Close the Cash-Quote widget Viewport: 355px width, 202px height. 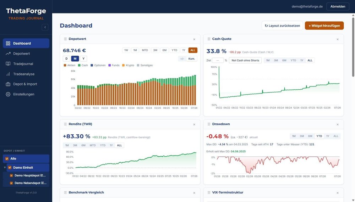[x=338, y=39]
